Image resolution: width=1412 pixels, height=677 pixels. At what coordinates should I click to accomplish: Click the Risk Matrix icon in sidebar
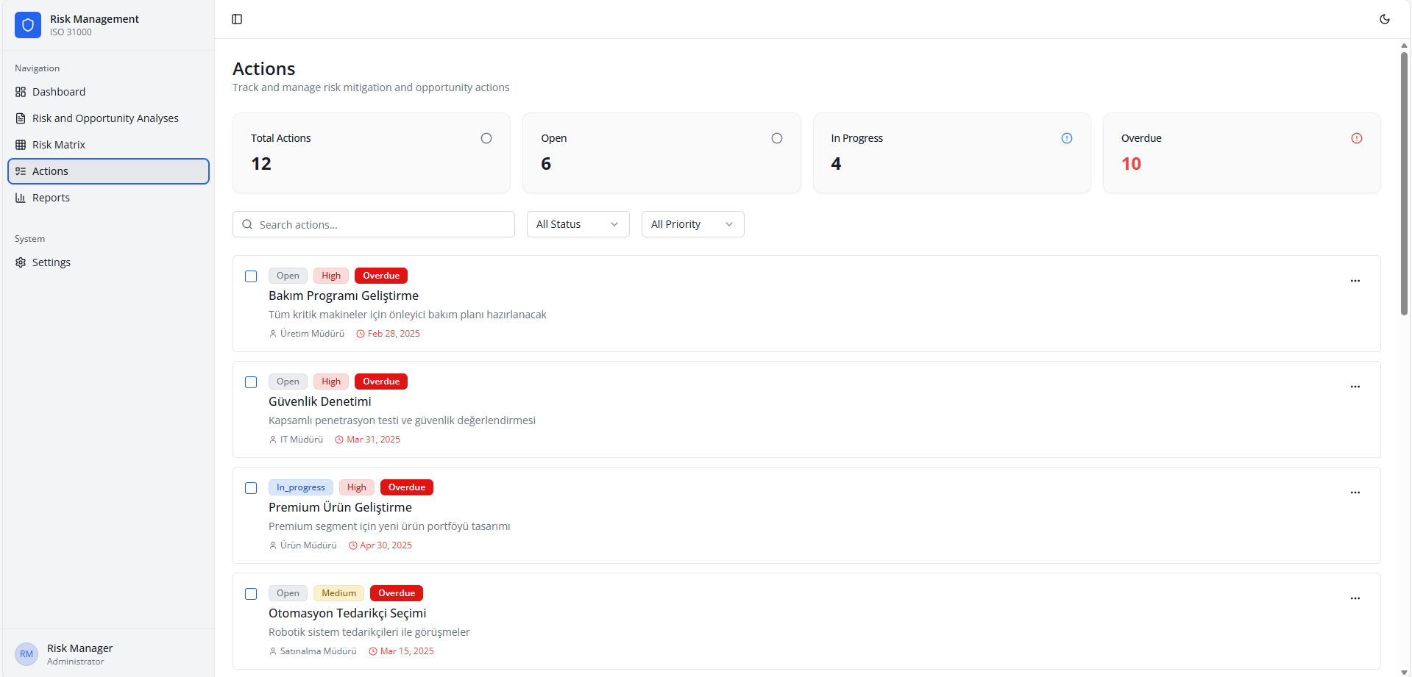click(x=20, y=144)
